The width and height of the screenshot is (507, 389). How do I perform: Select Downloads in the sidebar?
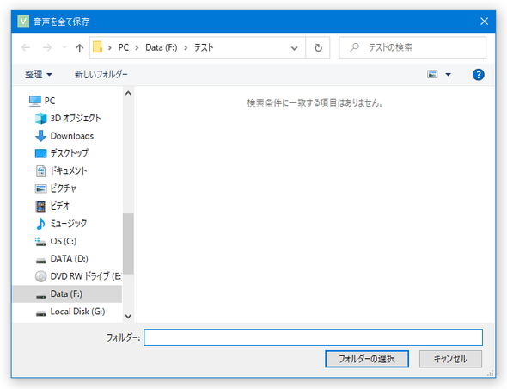point(72,136)
